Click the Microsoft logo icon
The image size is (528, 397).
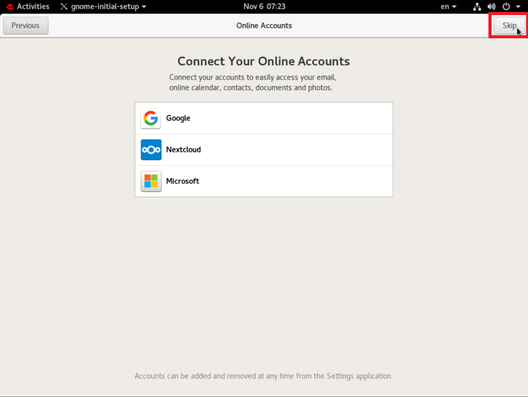click(151, 182)
